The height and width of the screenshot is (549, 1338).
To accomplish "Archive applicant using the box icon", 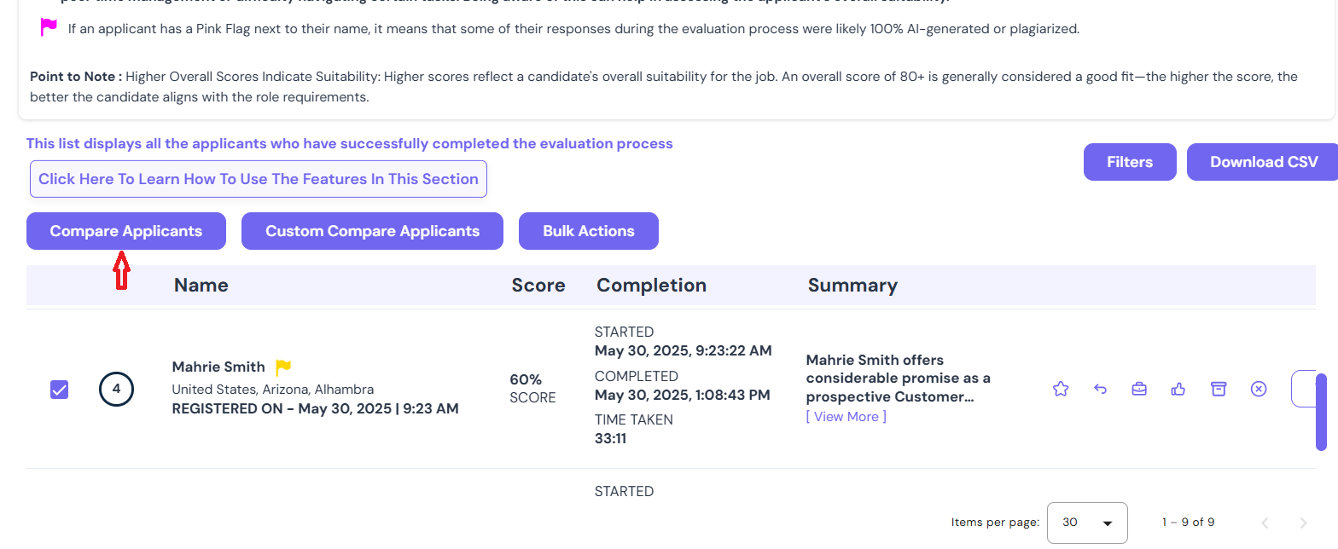I will coord(1219,389).
